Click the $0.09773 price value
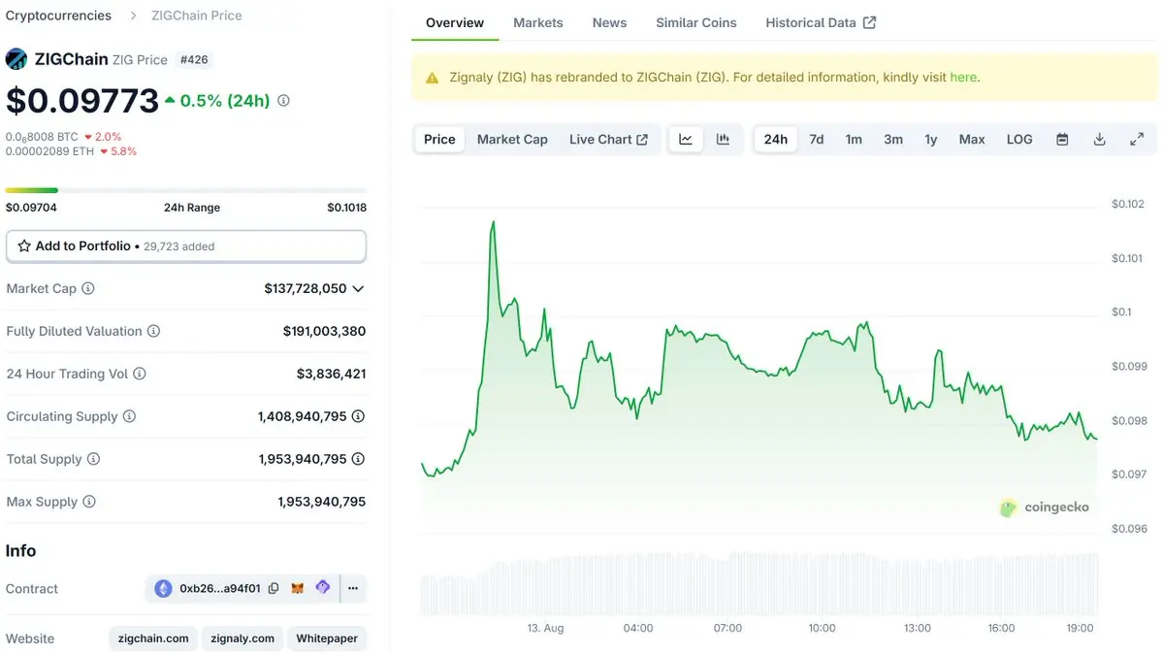The height and width of the screenshot is (654, 1163). coord(82,100)
